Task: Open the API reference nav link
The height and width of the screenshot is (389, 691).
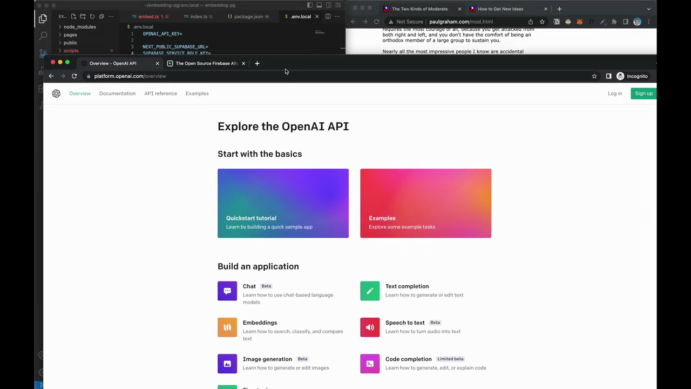Action: pos(160,93)
